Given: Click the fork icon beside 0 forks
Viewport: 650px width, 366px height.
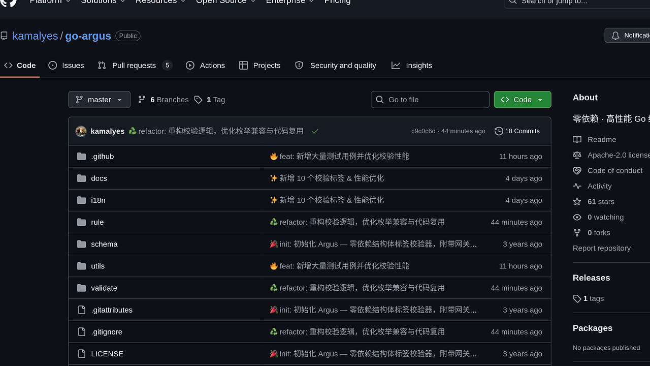Looking at the screenshot, I should [577, 233].
